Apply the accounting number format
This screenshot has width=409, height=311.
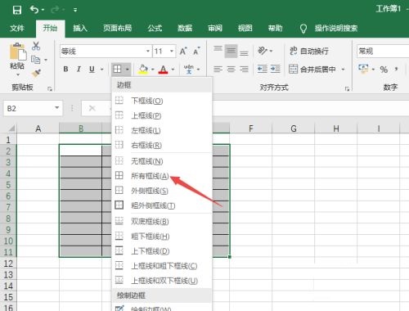tap(363, 69)
